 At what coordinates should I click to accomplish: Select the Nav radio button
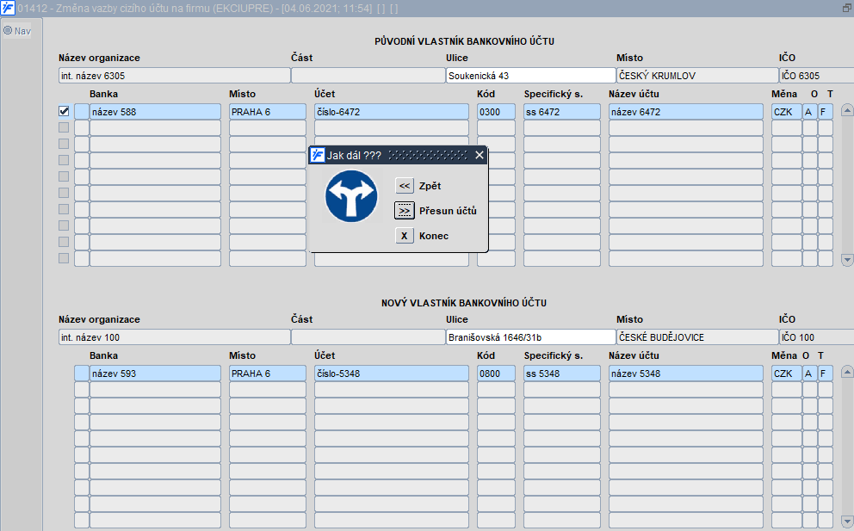pos(8,31)
